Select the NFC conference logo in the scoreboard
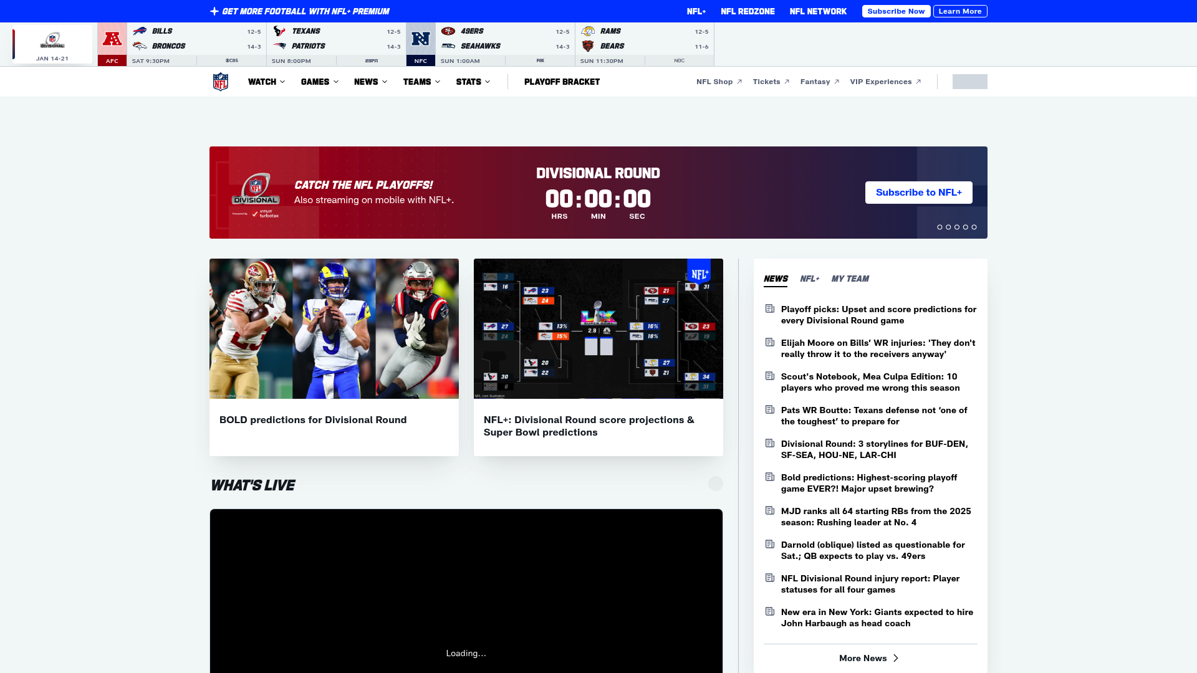The image size is (1197, 673). coord(421,39)
